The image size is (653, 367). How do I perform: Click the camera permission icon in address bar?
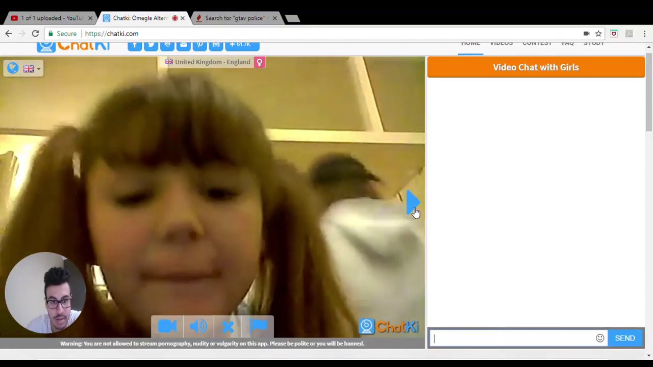point(586,34)
